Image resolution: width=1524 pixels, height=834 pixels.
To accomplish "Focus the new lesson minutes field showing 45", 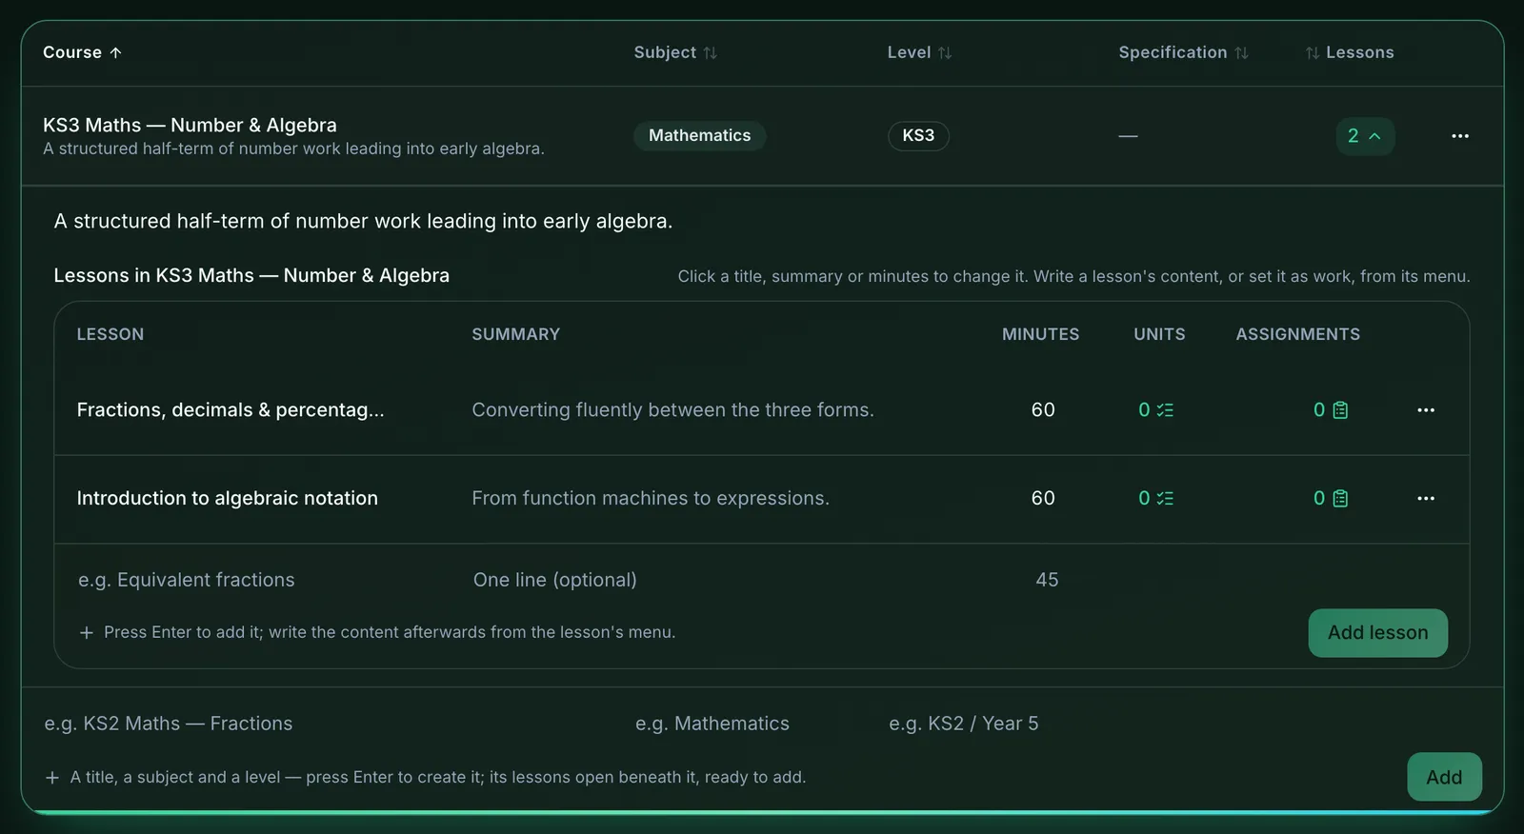I will [1047, 581].
